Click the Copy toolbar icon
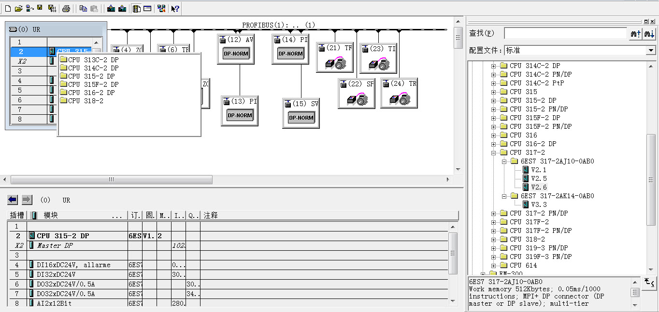The image size is (659, 312). click(83, 8)
